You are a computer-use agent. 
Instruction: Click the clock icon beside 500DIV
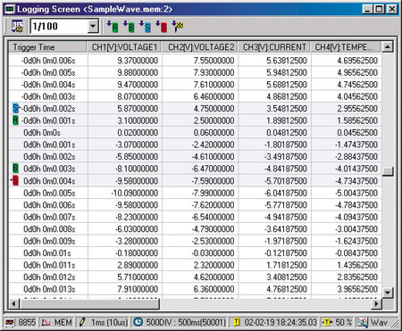[138, 322]
